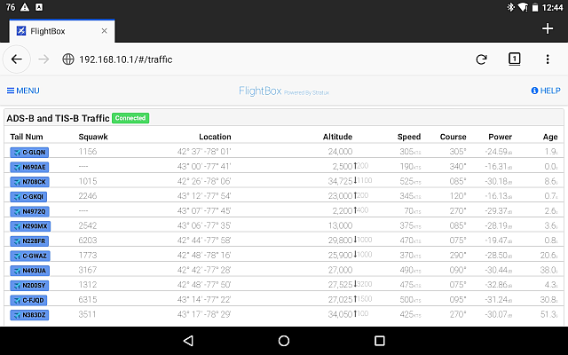Click aircraft tag N708CK
This screenshot has height=355, width=568.
[29, 182]
